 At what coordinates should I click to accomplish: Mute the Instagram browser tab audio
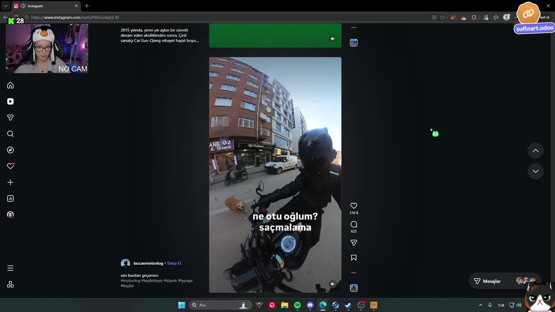coord(23,6)
